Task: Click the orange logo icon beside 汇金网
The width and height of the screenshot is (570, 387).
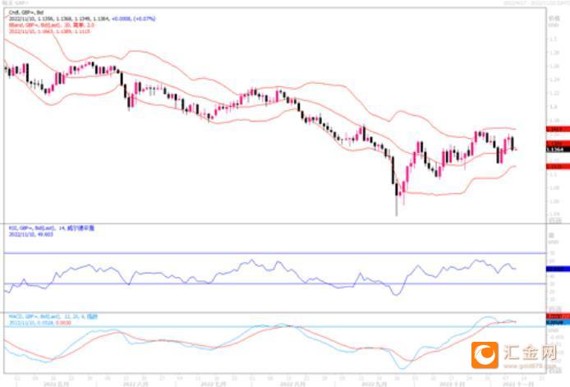Action: 485,355
